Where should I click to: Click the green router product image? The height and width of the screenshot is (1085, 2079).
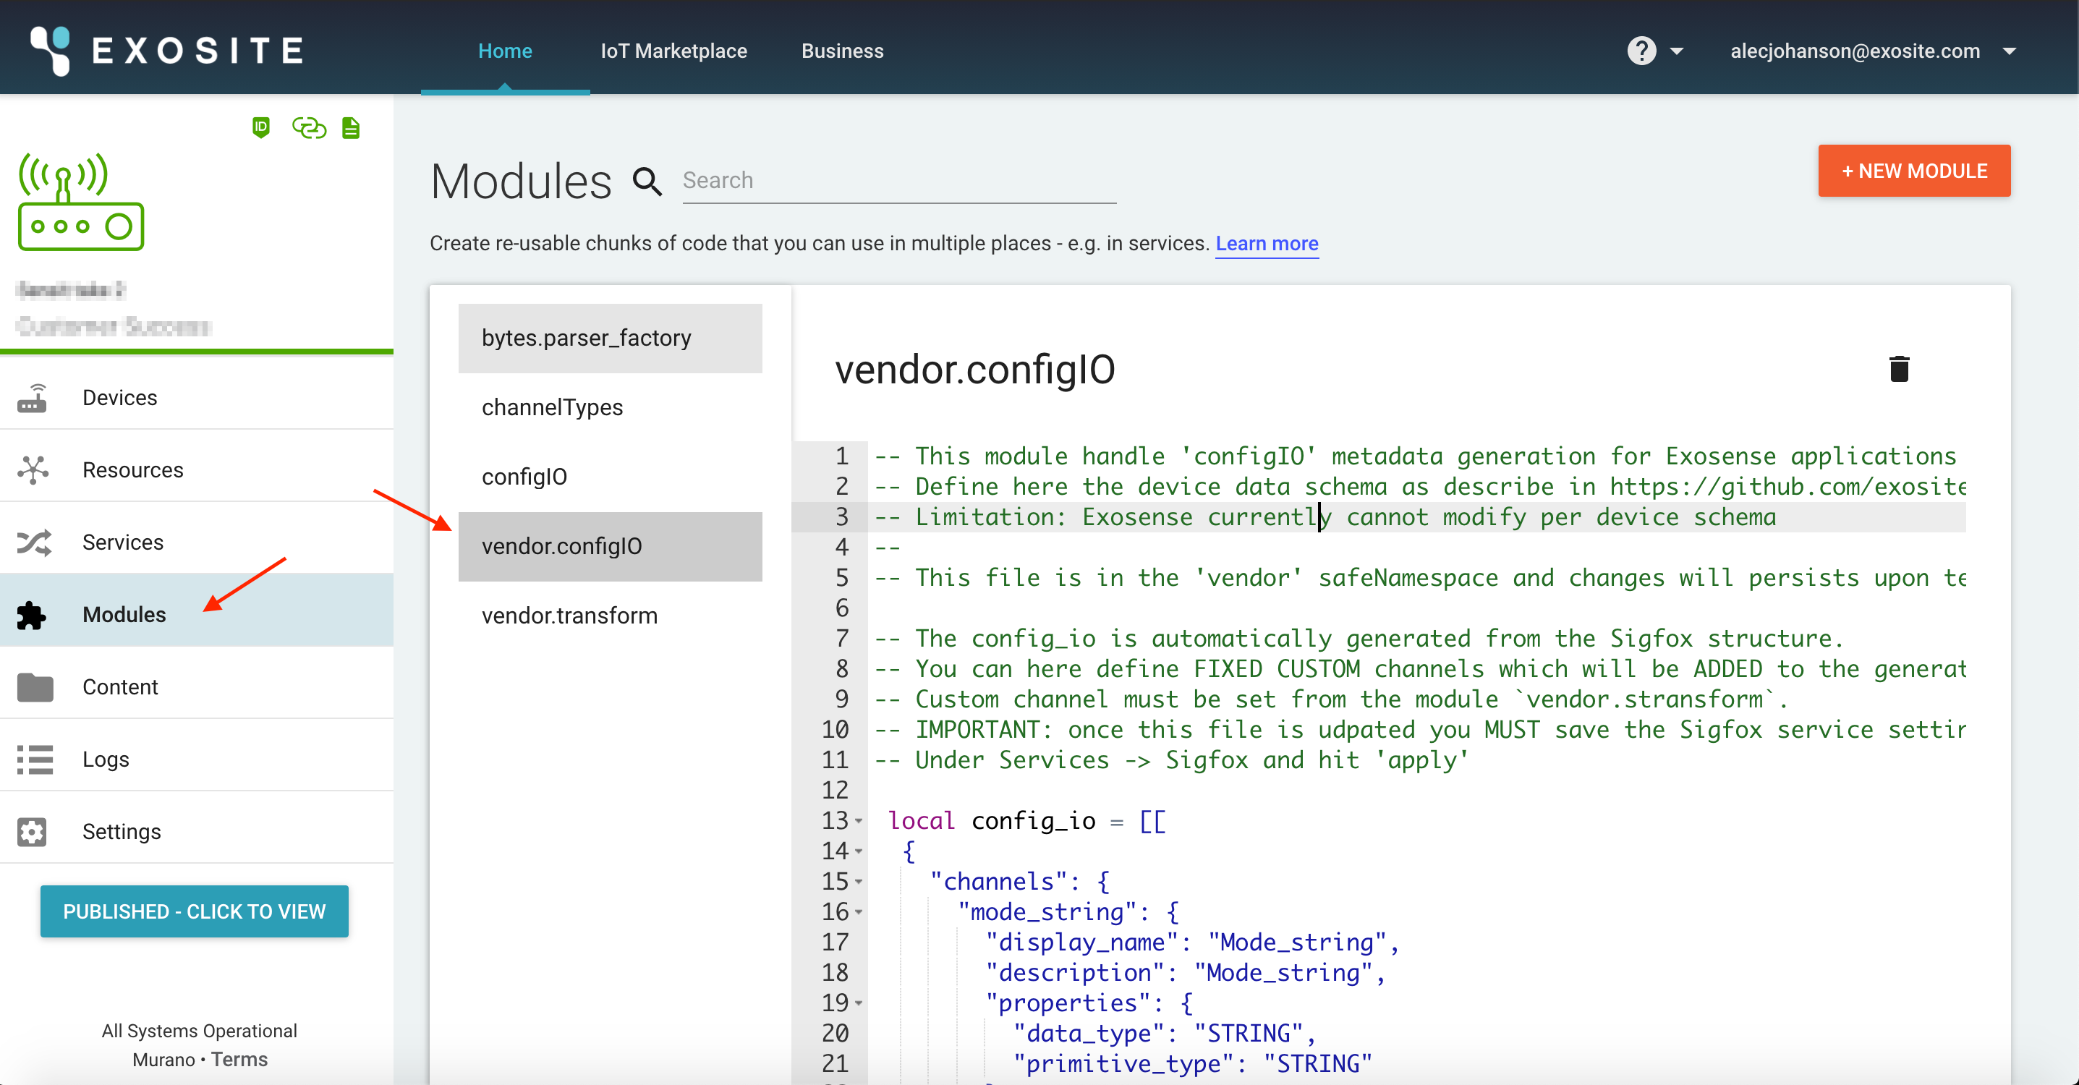pos(81,201)
